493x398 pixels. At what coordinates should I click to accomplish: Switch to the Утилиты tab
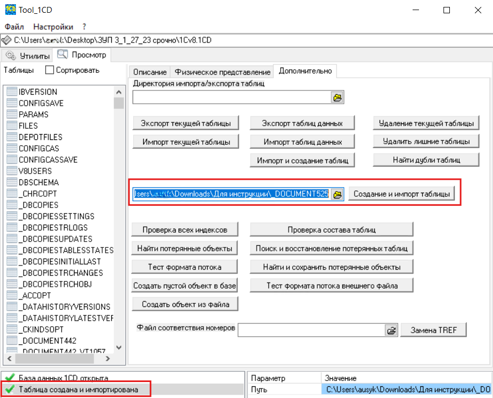click(x=27, y=55)
